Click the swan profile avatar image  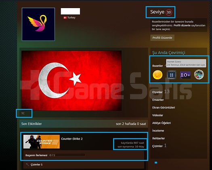tap(38, 24)
